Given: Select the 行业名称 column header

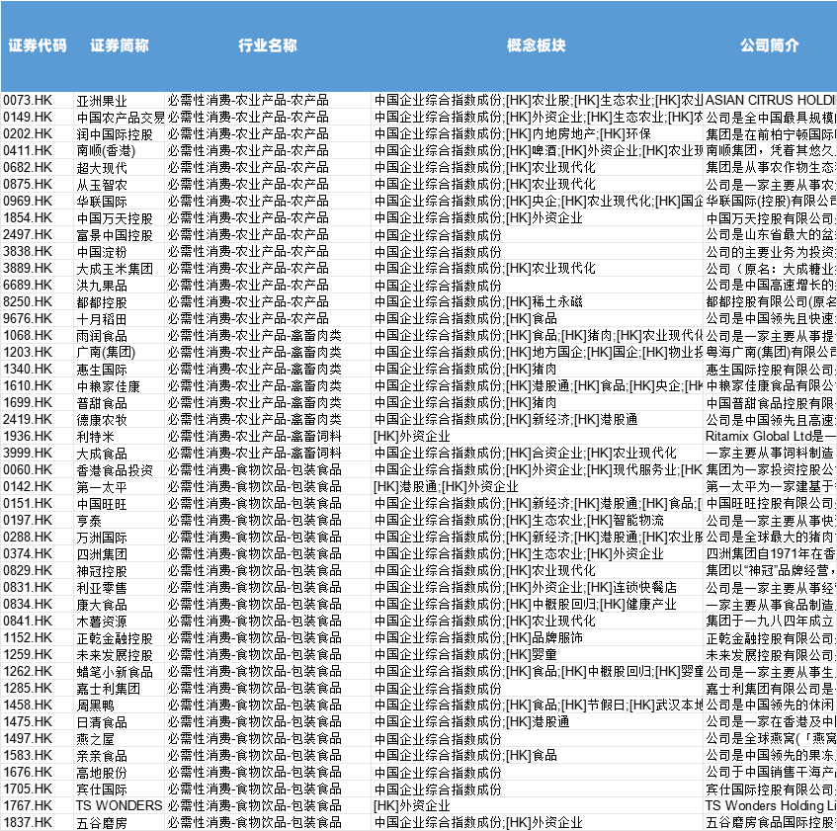Looking at the screenshot, I should (x=268, y=45).
